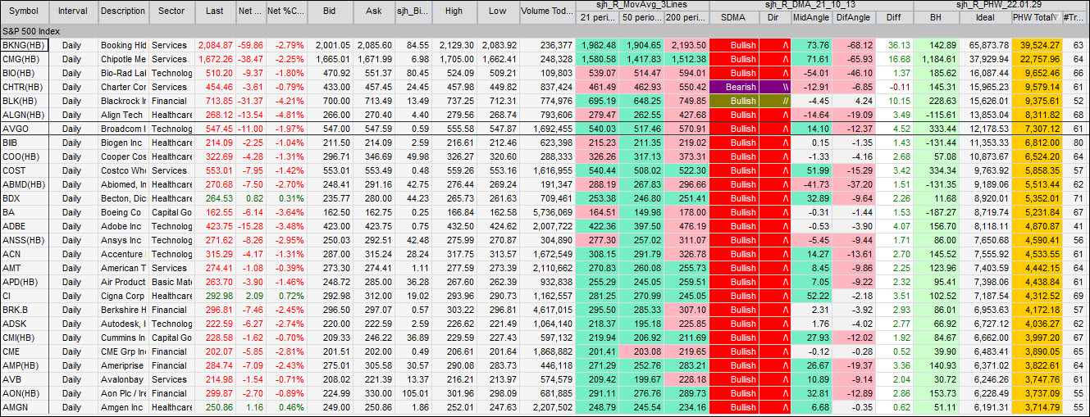Image resolution: width=1090 pixels, height=417 pixels.
Task: Click the Booking Hld description cell
Action: tap(123, 45)
